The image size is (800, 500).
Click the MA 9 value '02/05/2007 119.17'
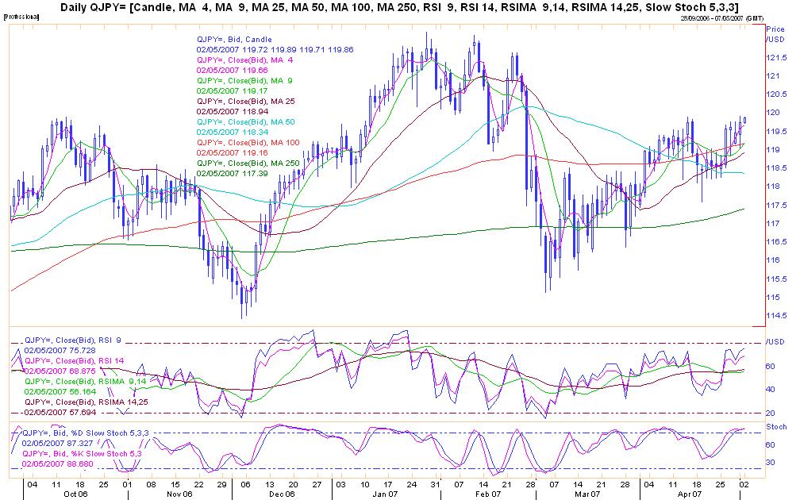click(232, 90)
